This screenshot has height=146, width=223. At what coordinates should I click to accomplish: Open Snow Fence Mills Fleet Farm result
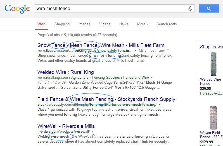(x=101, y=45)
